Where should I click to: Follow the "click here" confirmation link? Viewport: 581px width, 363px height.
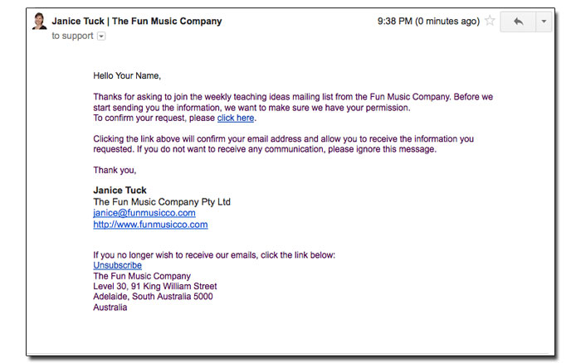[x=236, y=118]
